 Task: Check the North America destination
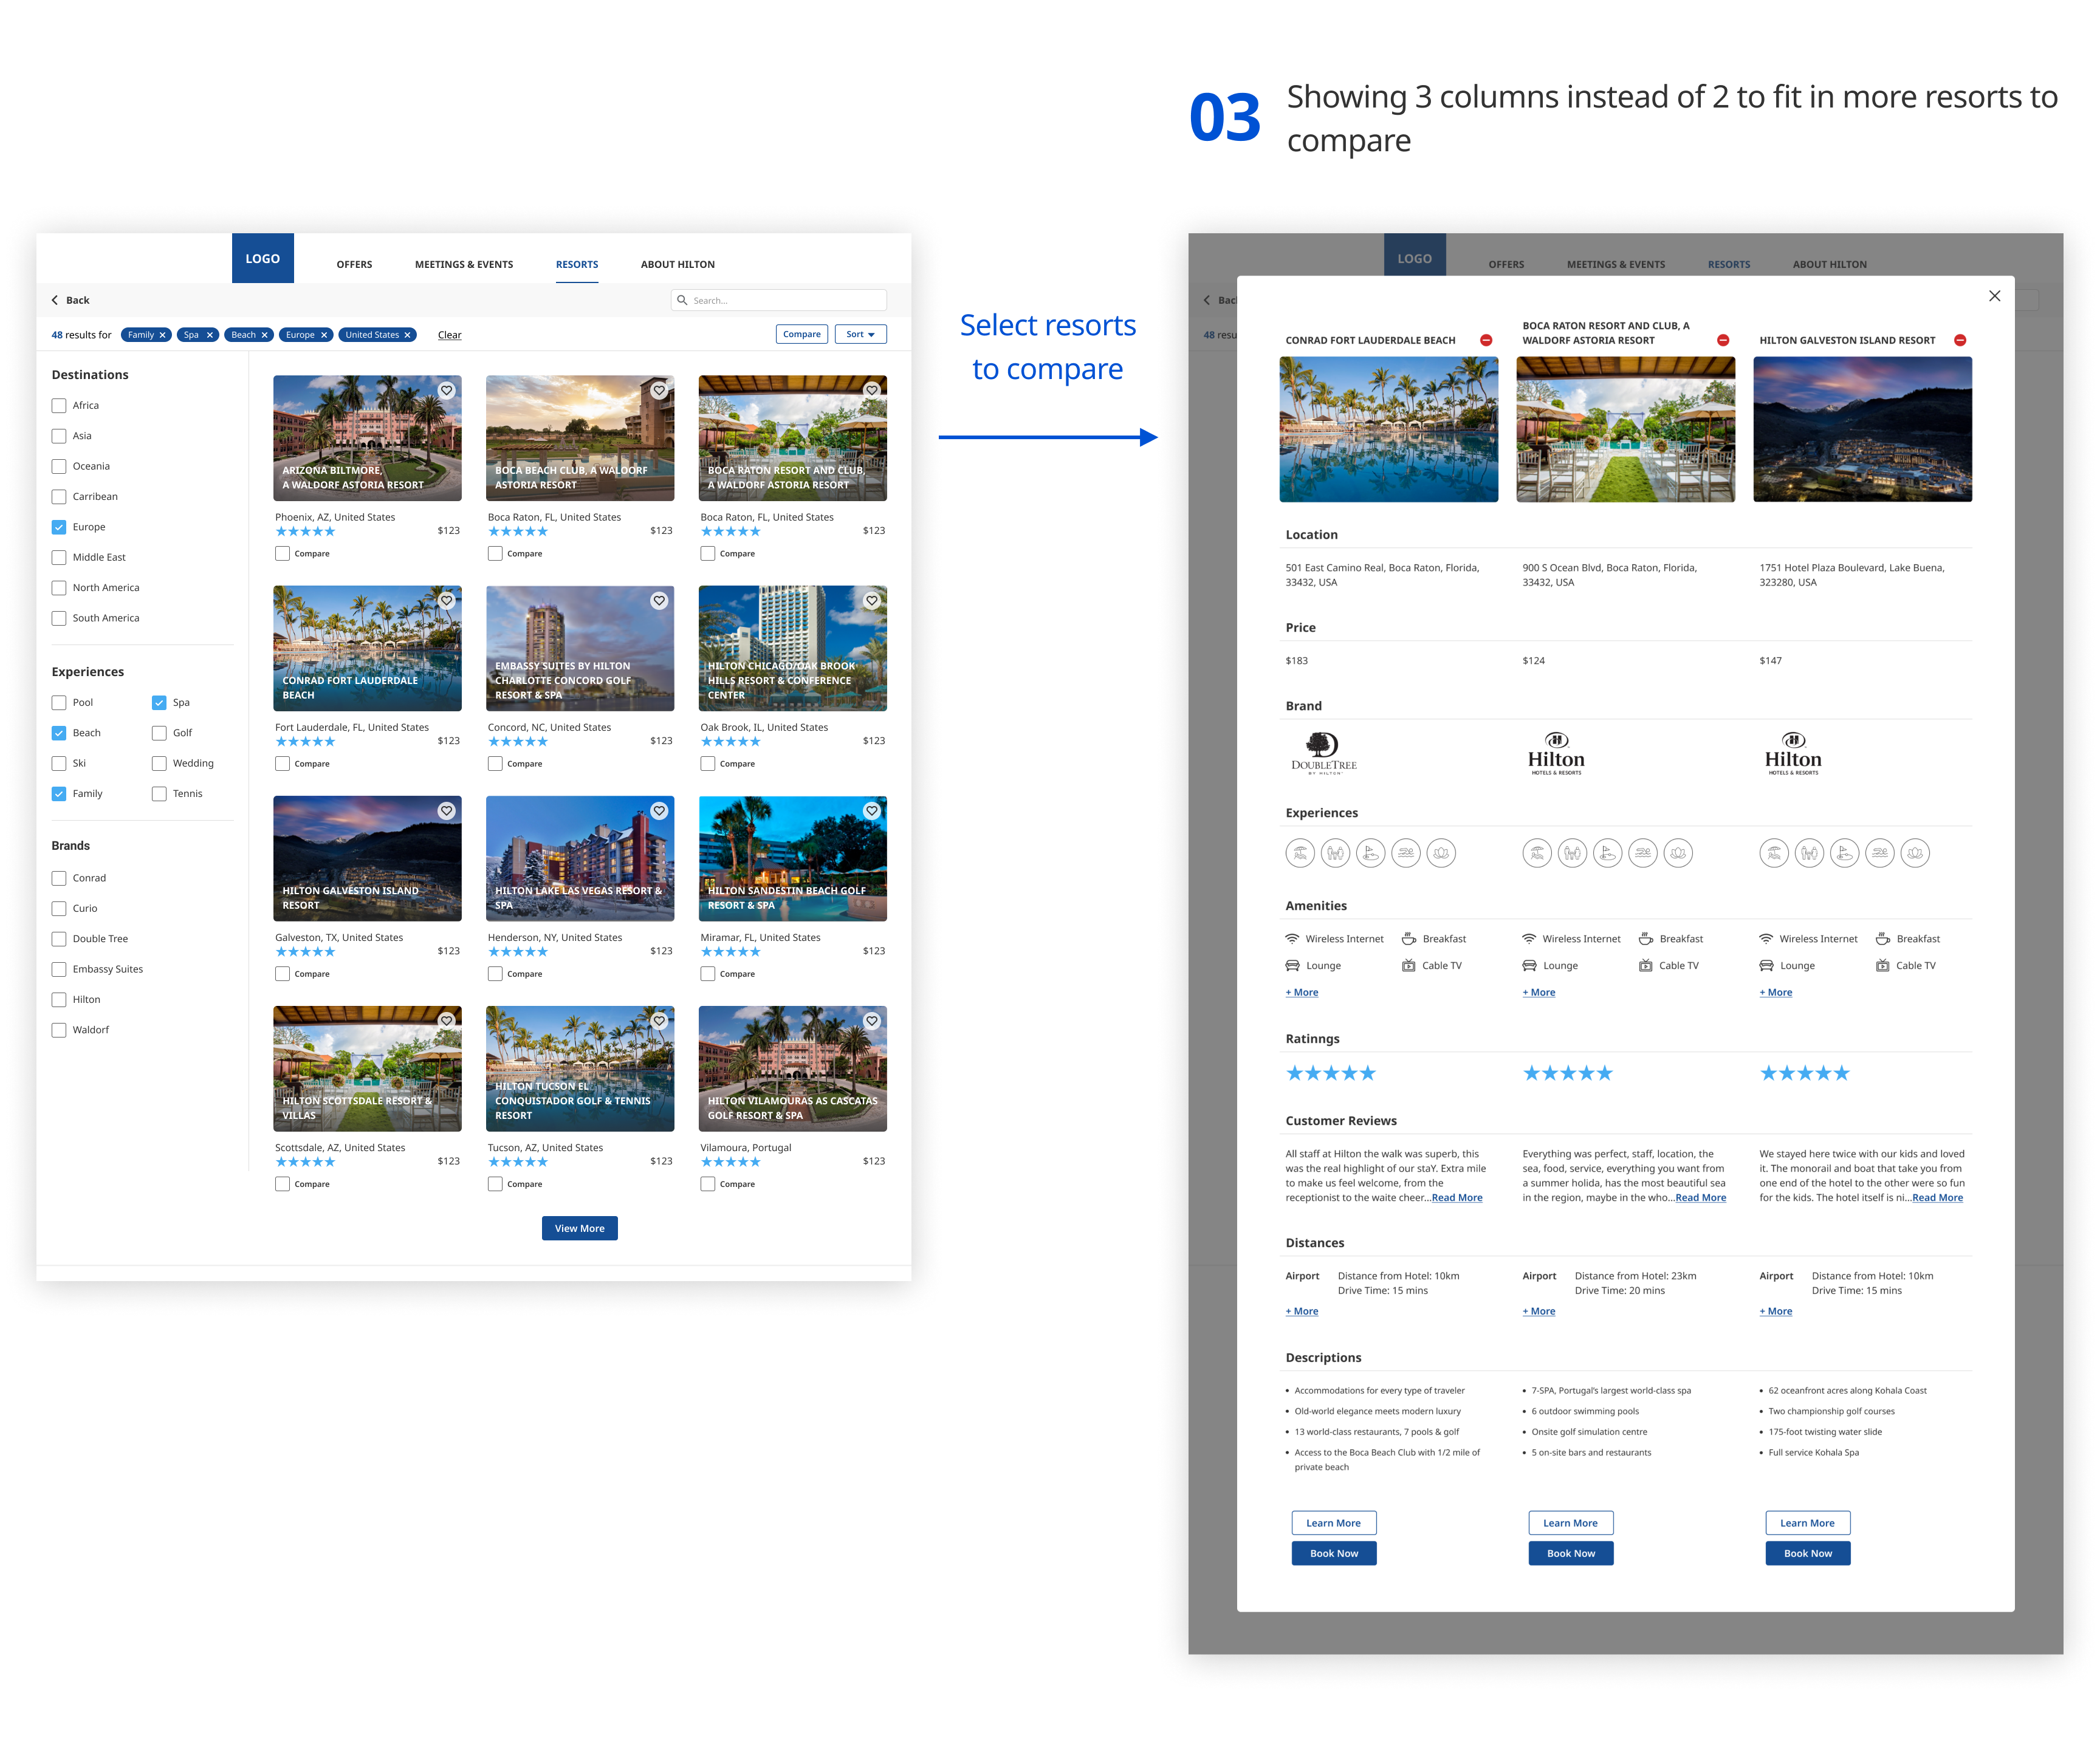coord(59,588)
